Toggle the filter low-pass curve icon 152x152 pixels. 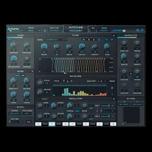click(106, 40)
